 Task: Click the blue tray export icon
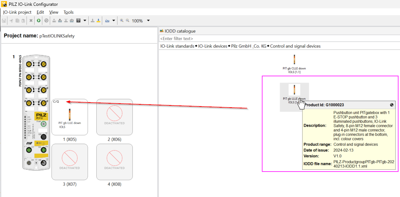click(107, 21)
